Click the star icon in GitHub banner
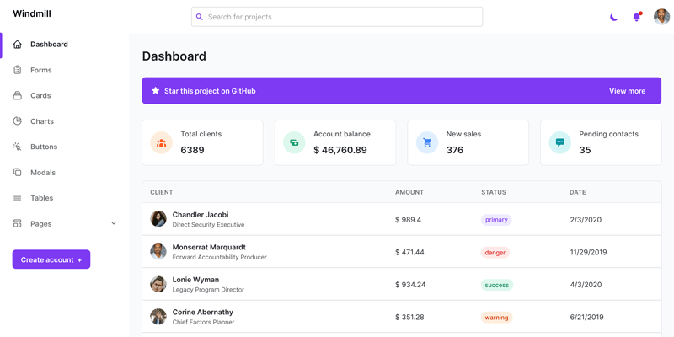The width and height of the screenshot is (674, 337). pos(155,91)
